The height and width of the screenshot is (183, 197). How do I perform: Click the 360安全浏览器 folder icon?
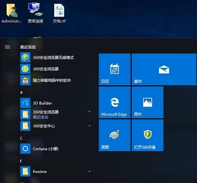pos(25,114)
